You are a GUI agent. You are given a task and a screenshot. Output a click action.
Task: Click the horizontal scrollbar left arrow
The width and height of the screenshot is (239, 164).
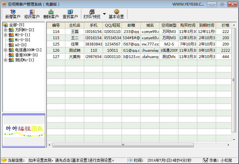(x=49, y=145)
